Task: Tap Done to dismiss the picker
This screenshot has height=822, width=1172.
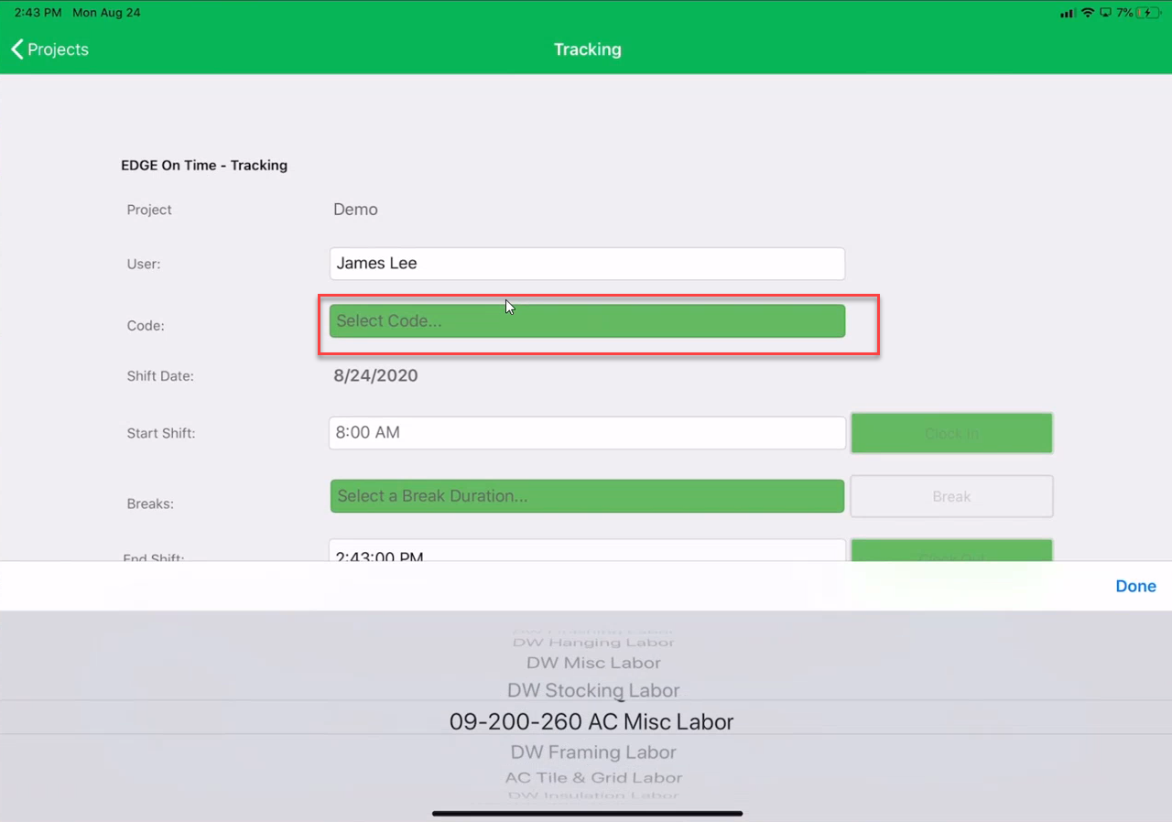Action: coord(1135,586)
